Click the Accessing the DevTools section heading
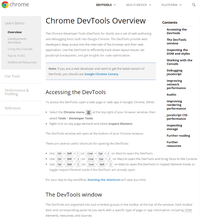This screenshot has width=201, height=218. (x=76, y=92)
